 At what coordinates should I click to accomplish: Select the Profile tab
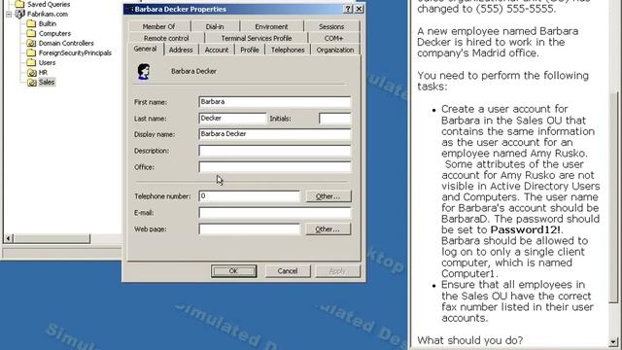[x=250, y=50]
